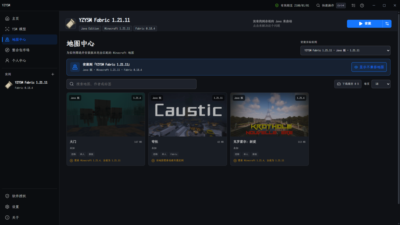400x225 pixels.
Task: Click 147 MB size on 火门 card
Action: point(138,142)
